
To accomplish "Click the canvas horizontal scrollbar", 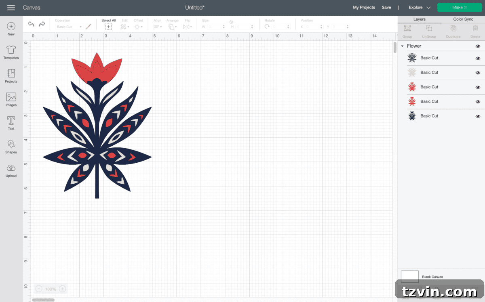I will (43, 300).
